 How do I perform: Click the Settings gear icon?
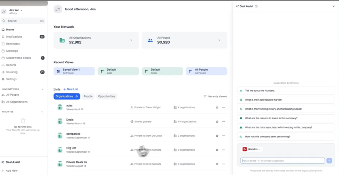3,79
